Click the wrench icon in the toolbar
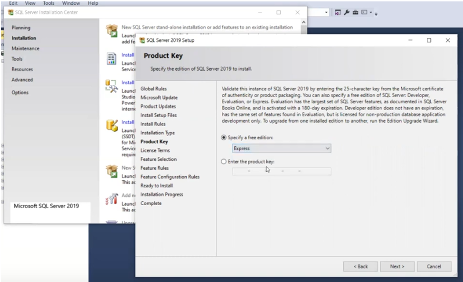The height and width of the screenshot is (282, 463). point(347,12)
